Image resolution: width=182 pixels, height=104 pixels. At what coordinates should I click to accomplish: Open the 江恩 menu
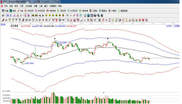(x=22, y=6)
